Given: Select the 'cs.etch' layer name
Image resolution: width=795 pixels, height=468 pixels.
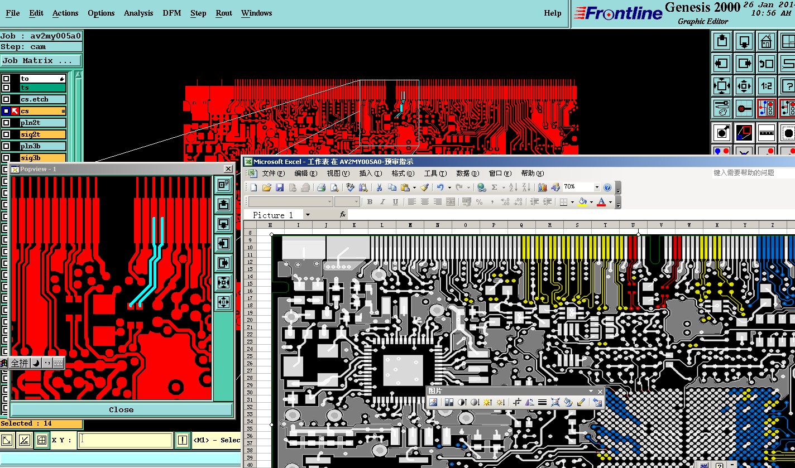Looking at the screenshot, I should tap(42, 99).
